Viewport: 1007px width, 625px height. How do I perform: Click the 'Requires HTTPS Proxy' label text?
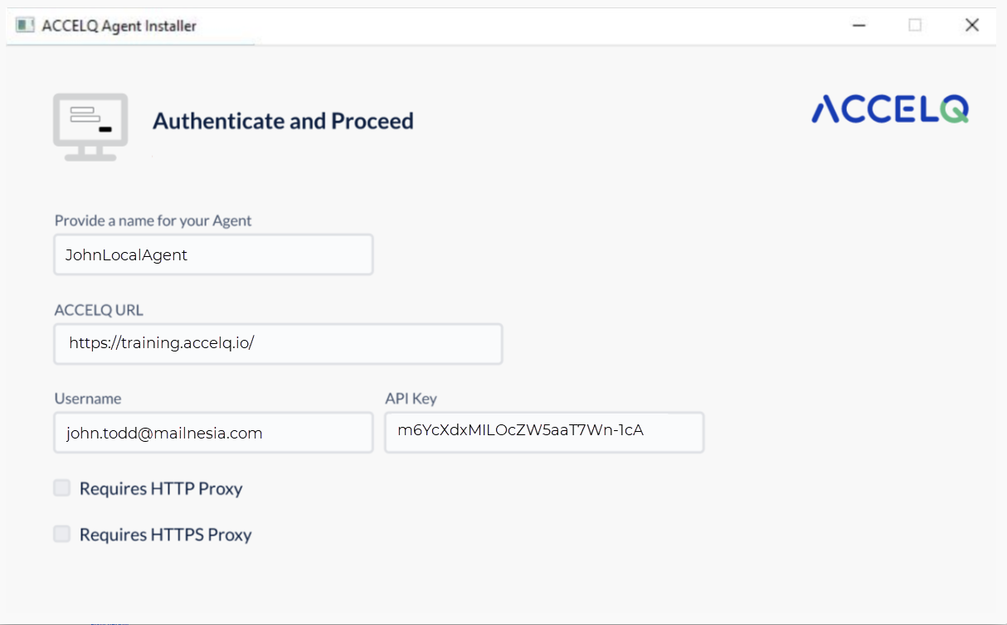165,535
